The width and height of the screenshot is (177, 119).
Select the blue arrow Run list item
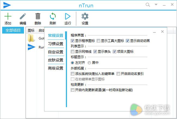pyautogui.click(x=32, y=47)
